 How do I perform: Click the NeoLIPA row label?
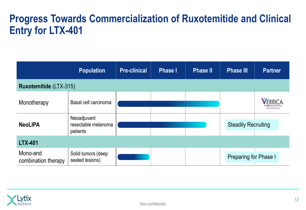tap(29, 124)
